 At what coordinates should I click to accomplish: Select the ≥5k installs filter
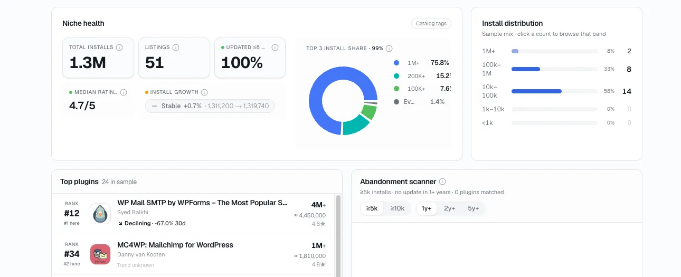click(372, 208)
